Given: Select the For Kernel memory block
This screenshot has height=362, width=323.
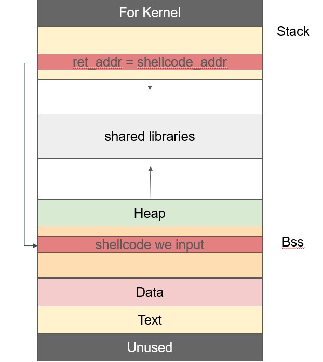Looking at the screenshot, I should pyautogui.click(x=150, y=13).
